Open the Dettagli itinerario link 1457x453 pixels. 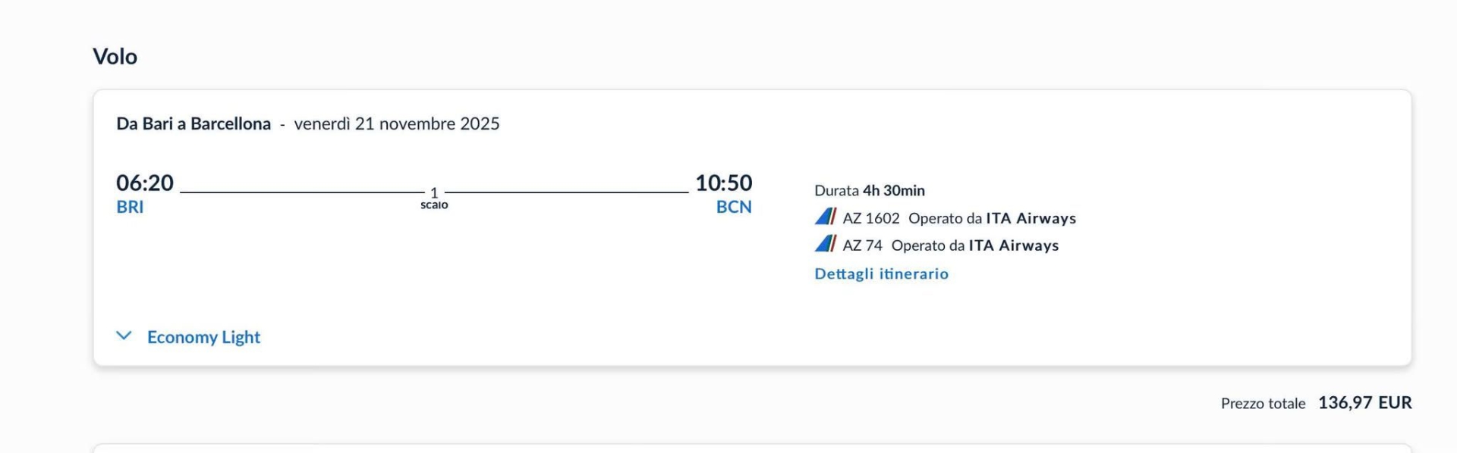coord(881,273)
